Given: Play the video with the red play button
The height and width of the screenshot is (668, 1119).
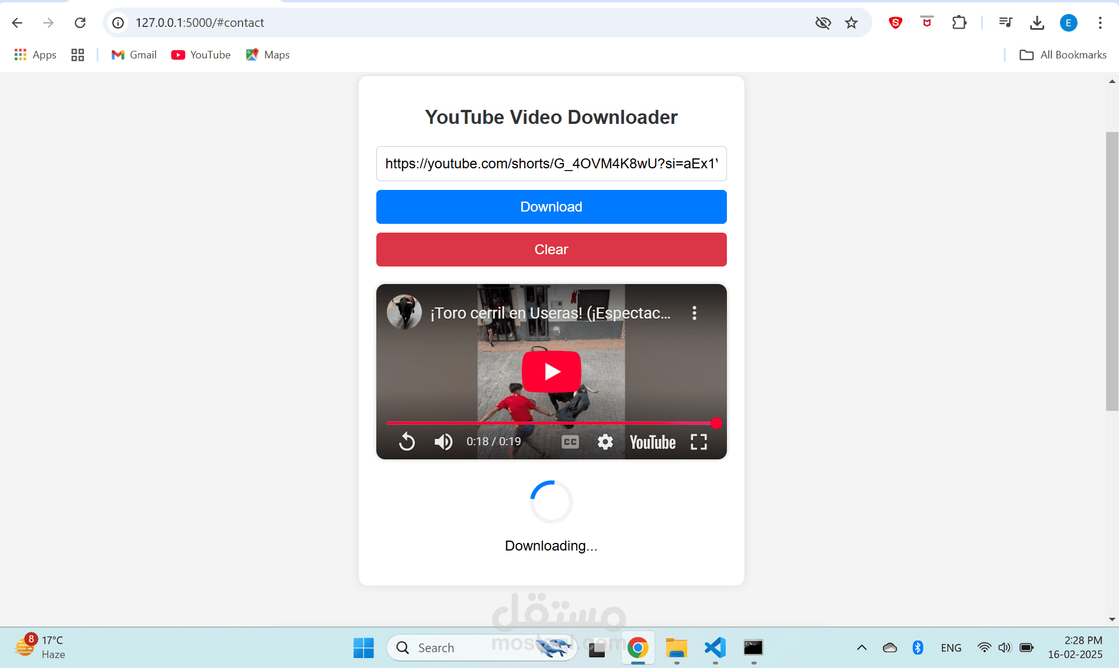Looking at the screenshot, I should pyautogui.click(x=551, y=372).
